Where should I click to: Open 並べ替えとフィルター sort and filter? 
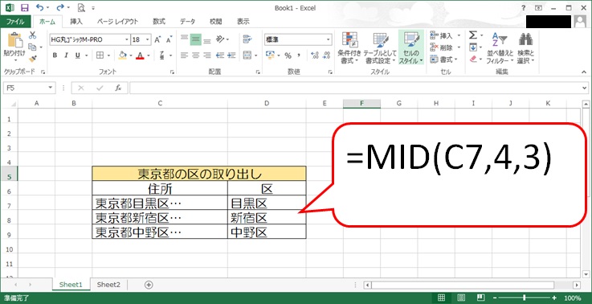[x=500, y=48]
